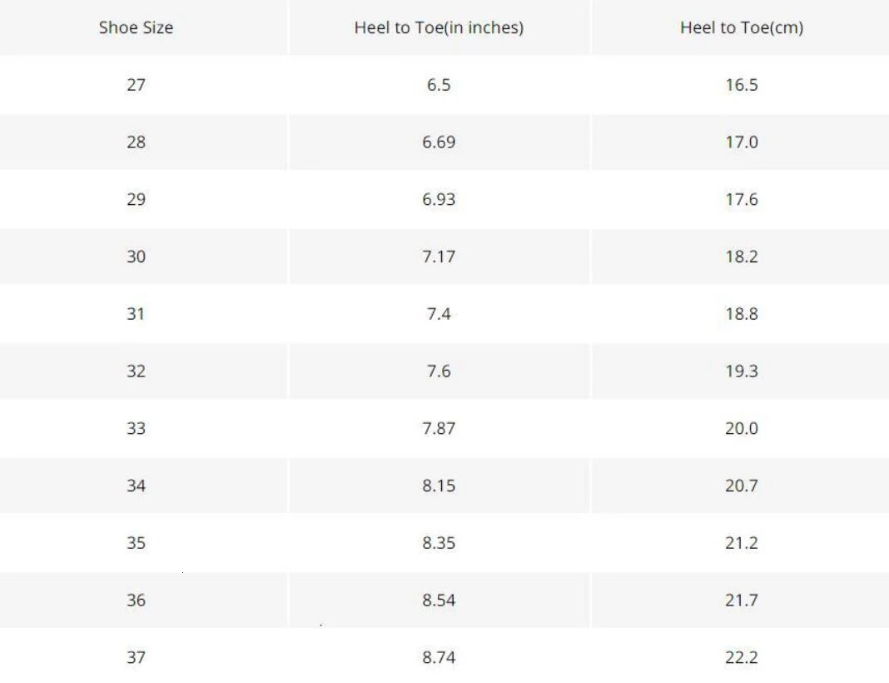The height and width of the screenshot is (683, 889).
Task: Select the 6.5 inches cell
Action: tap(439, 85)
